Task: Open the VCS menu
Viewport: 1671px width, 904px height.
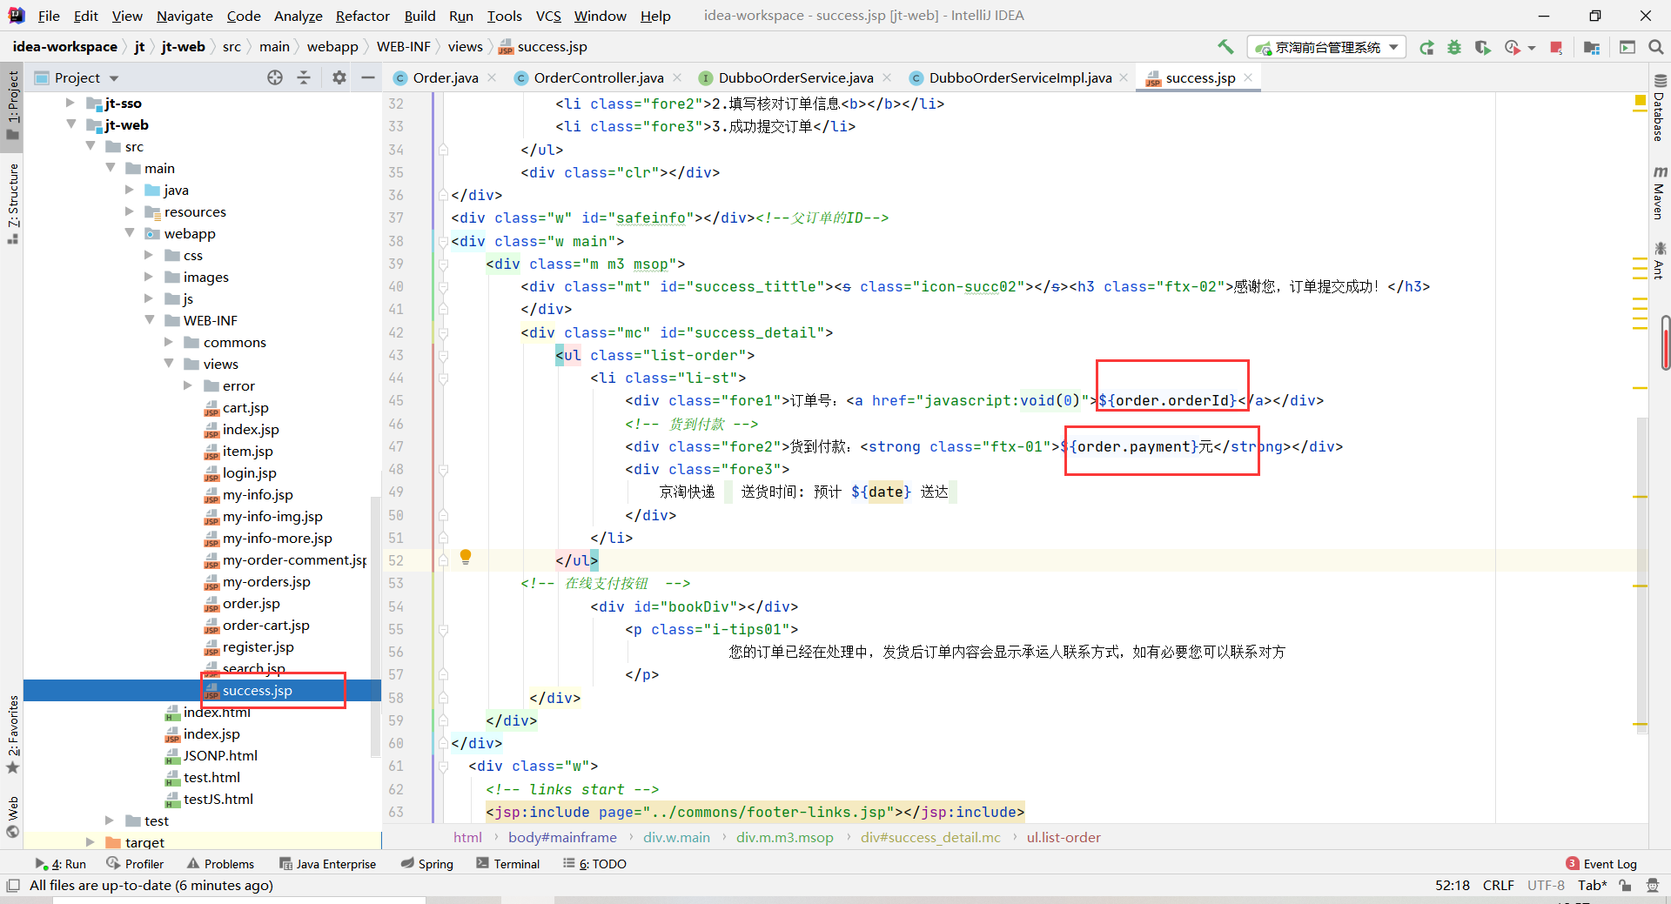Action: [548, 16]
